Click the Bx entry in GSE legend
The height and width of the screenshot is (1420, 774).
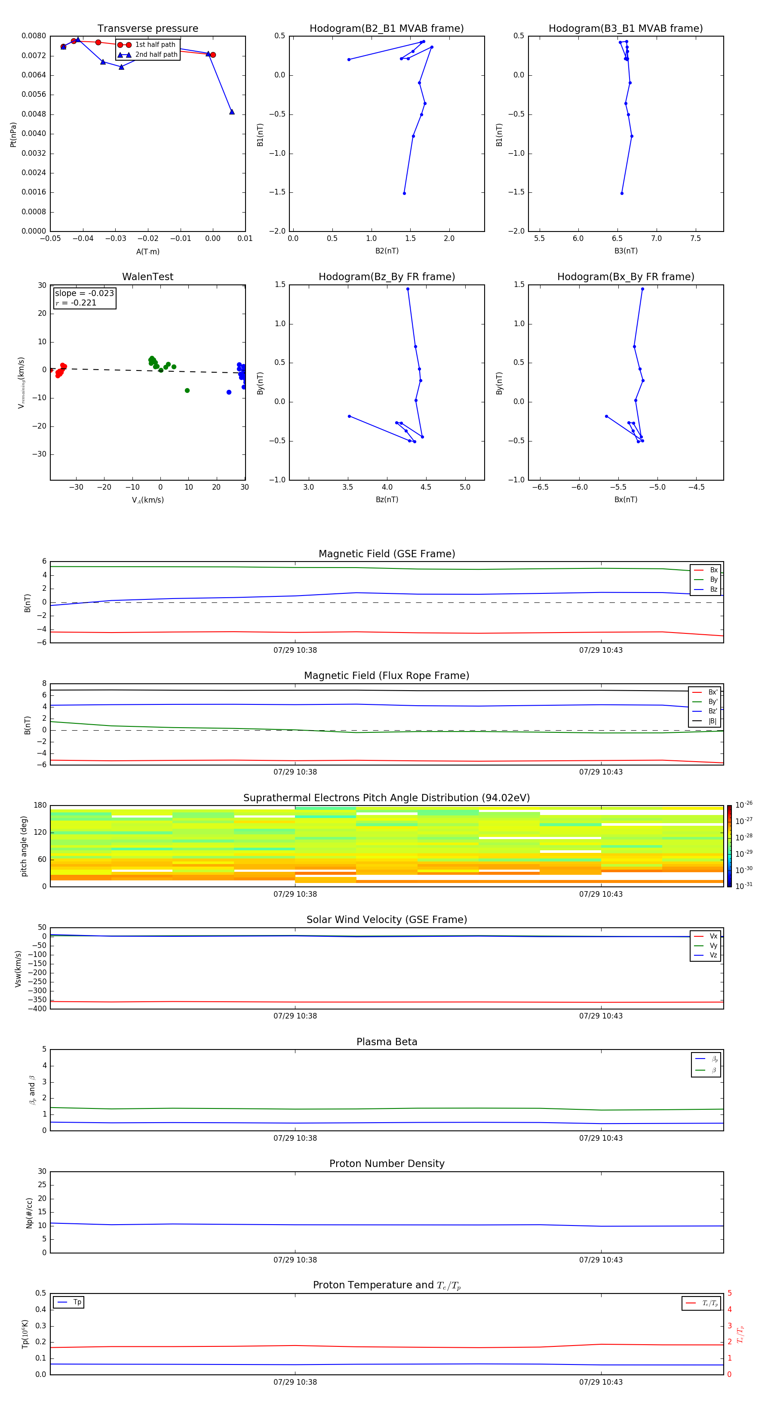(x=706, y=570)
